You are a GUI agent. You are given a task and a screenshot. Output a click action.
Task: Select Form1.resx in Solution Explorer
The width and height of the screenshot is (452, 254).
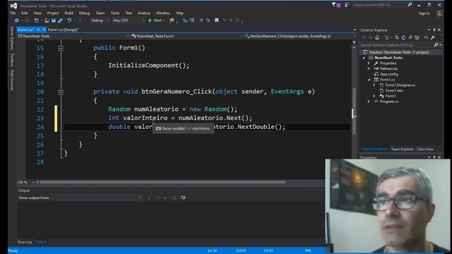(x=394, y=90)
